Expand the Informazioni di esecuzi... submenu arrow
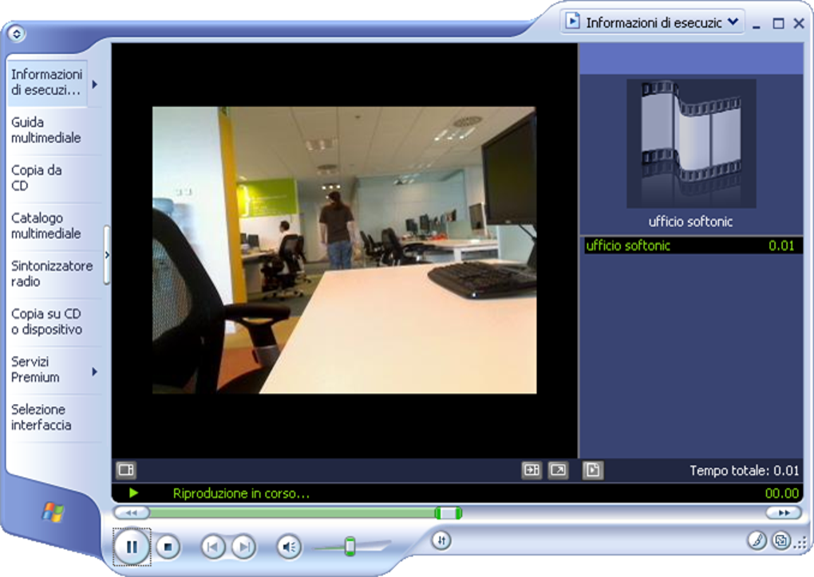 point(94,84)
